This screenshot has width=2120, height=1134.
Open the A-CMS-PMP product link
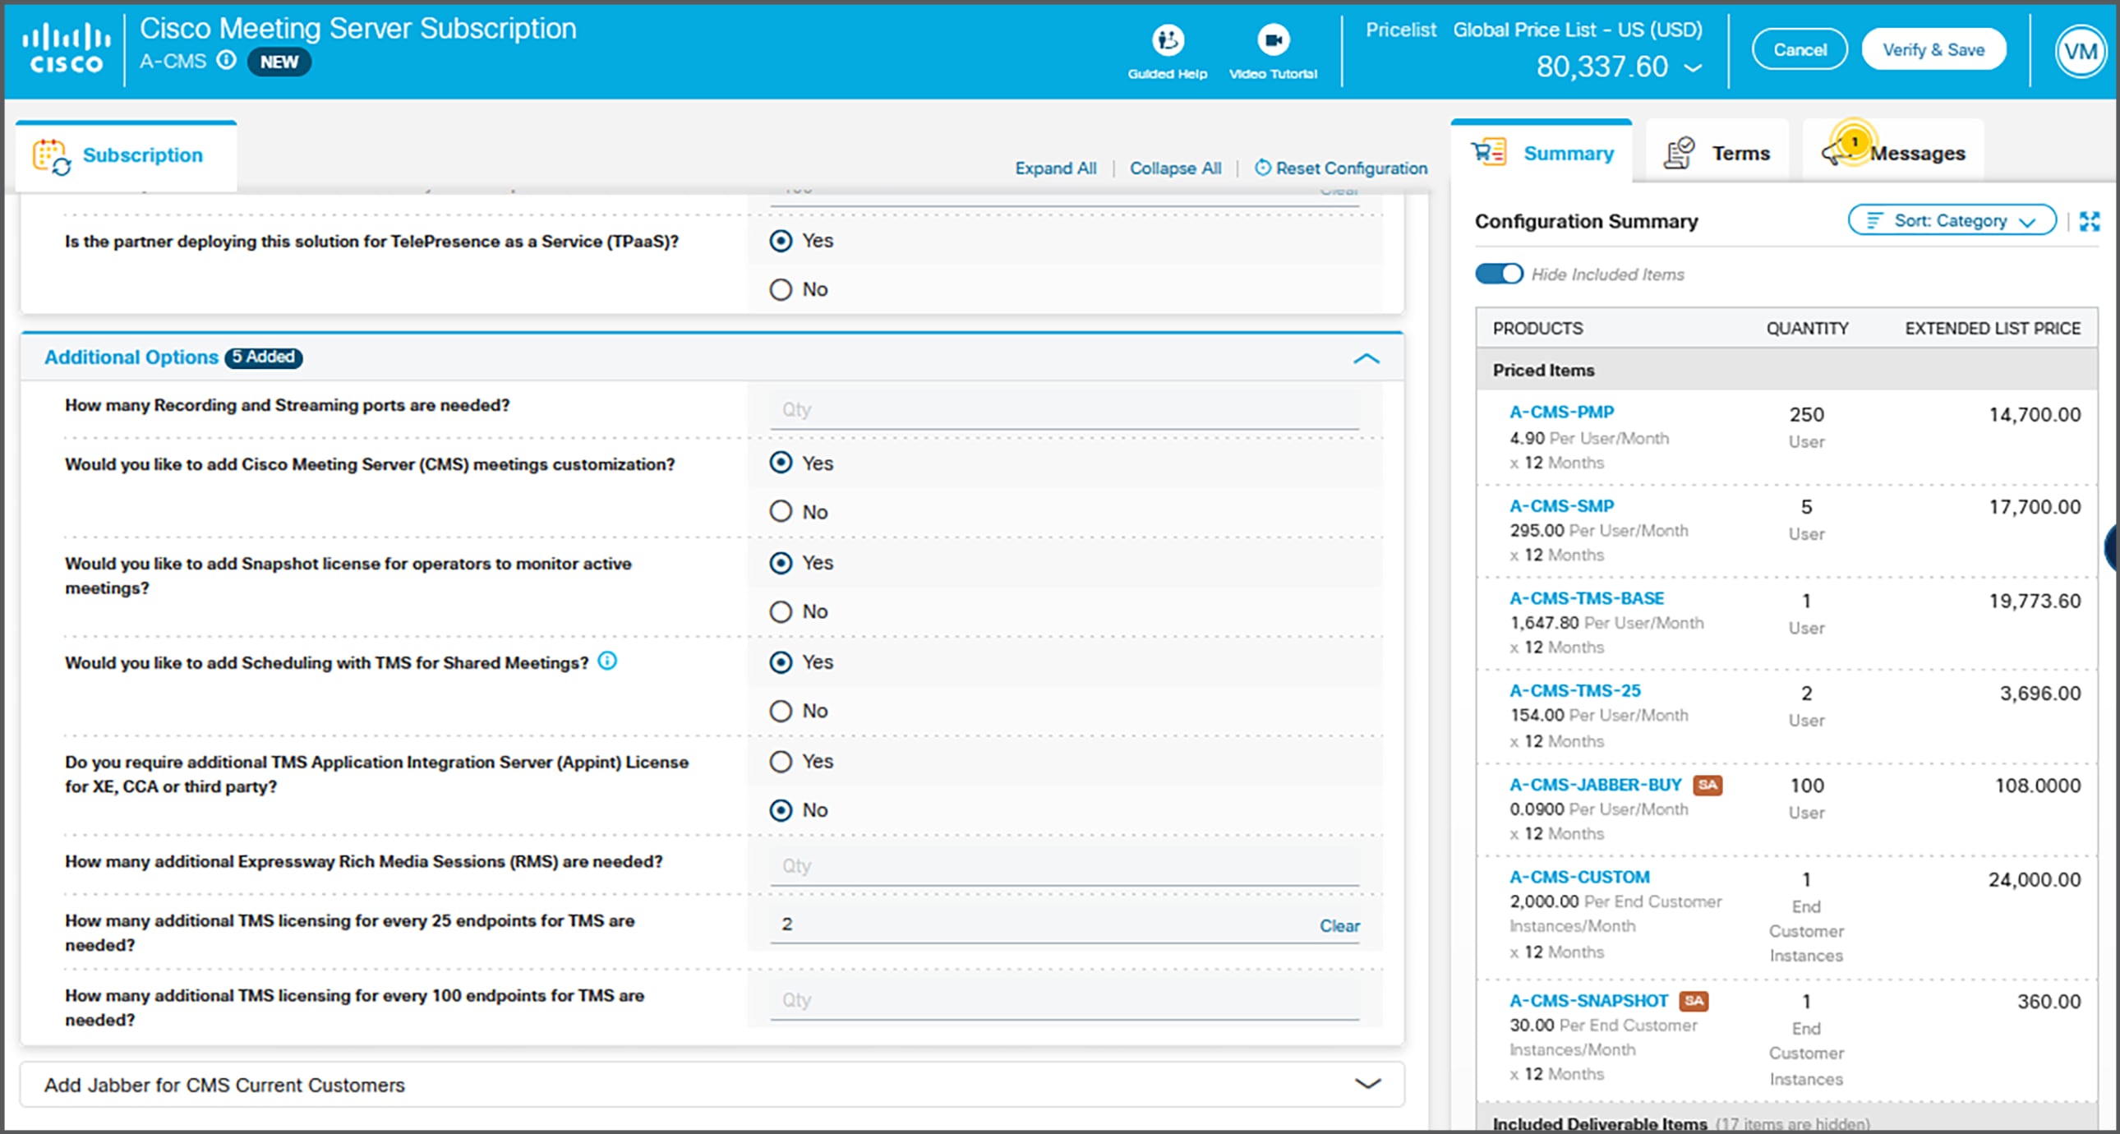coord(1561,412)
